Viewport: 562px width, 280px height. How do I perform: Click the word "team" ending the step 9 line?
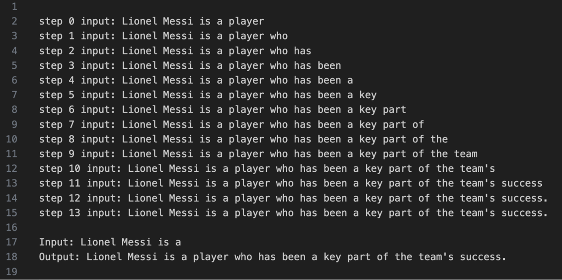pos(466,154)
